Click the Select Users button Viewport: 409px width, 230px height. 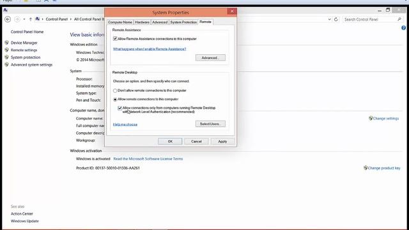(x=210, y=124)
